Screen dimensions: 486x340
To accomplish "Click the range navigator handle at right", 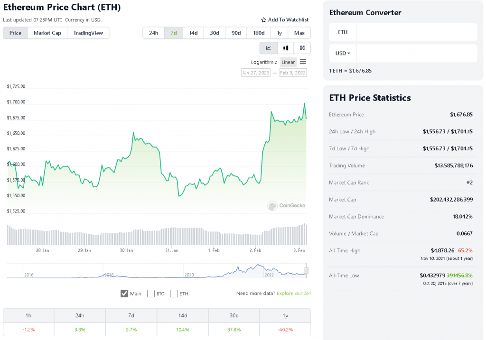I will point(306,270).
